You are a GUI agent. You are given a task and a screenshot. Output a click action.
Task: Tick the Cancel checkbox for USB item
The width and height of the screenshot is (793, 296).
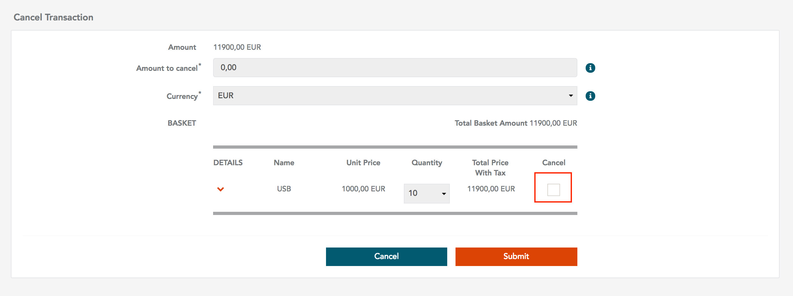(x=553, y=190)
